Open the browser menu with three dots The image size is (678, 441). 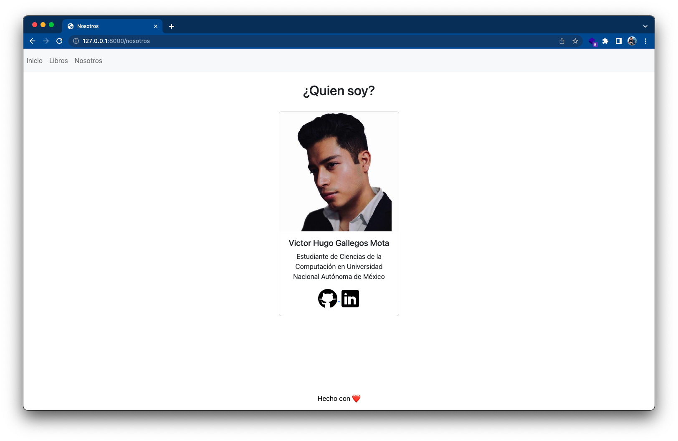(645, 41)
